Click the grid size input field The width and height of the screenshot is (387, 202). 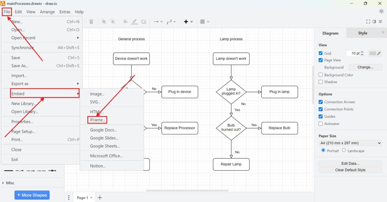coord(353,54)
